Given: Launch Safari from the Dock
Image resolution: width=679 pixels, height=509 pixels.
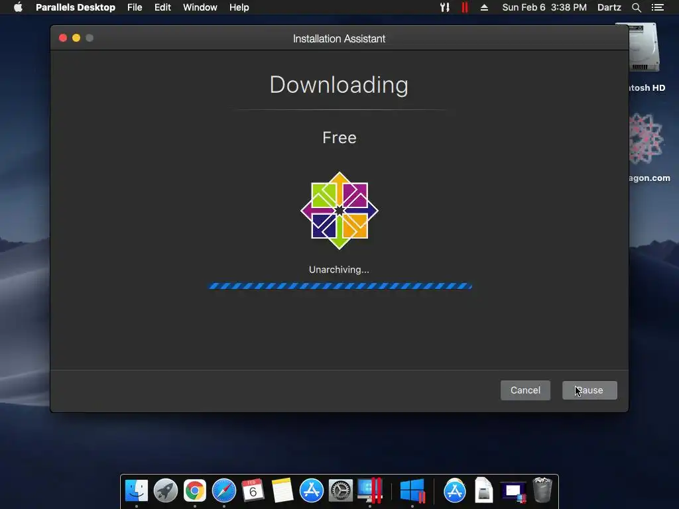Looking at the screenshot, I should 224,490.
